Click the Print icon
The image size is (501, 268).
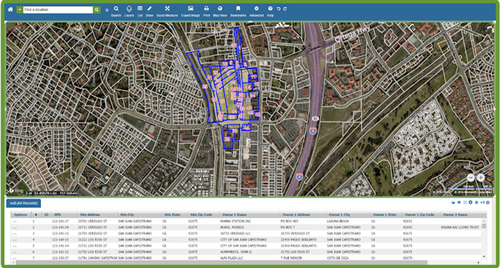click(x=206, y=9)
